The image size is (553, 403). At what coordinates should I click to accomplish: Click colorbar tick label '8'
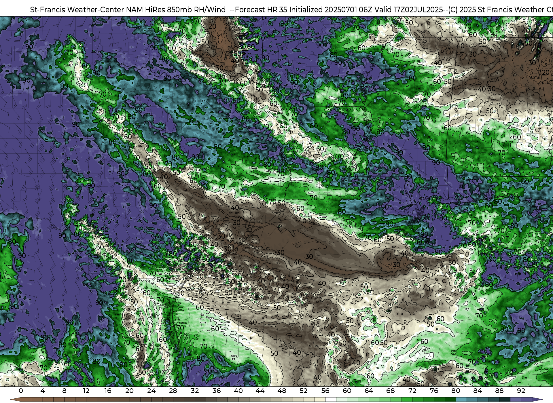point(64,391)
